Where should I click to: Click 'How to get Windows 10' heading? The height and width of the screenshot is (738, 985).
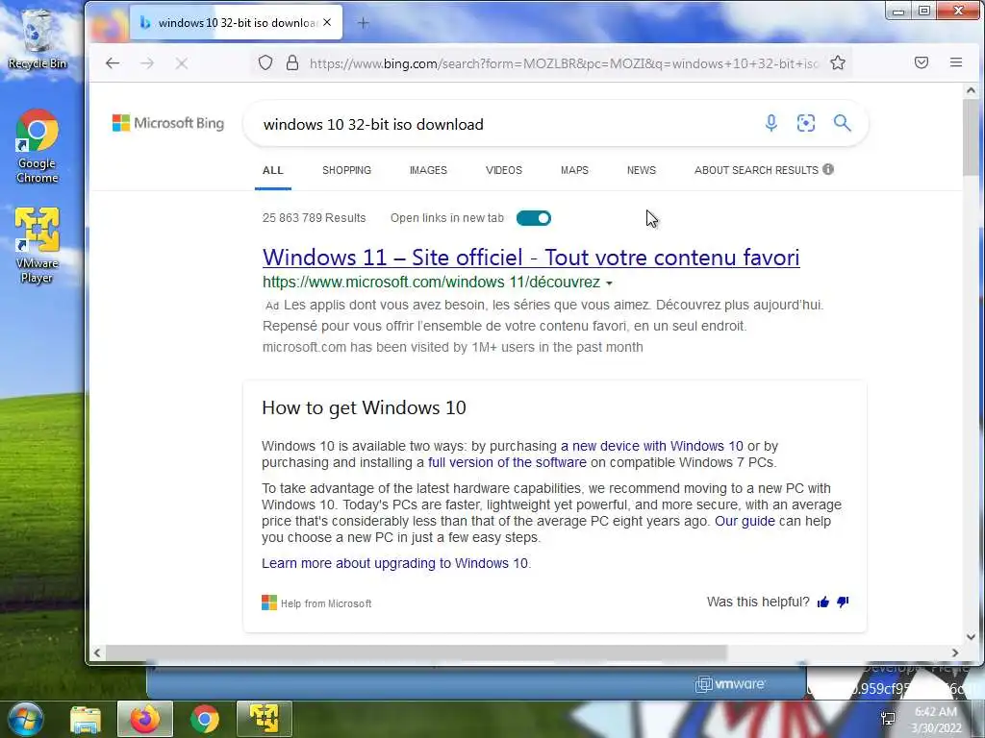(x=364, y=407)
